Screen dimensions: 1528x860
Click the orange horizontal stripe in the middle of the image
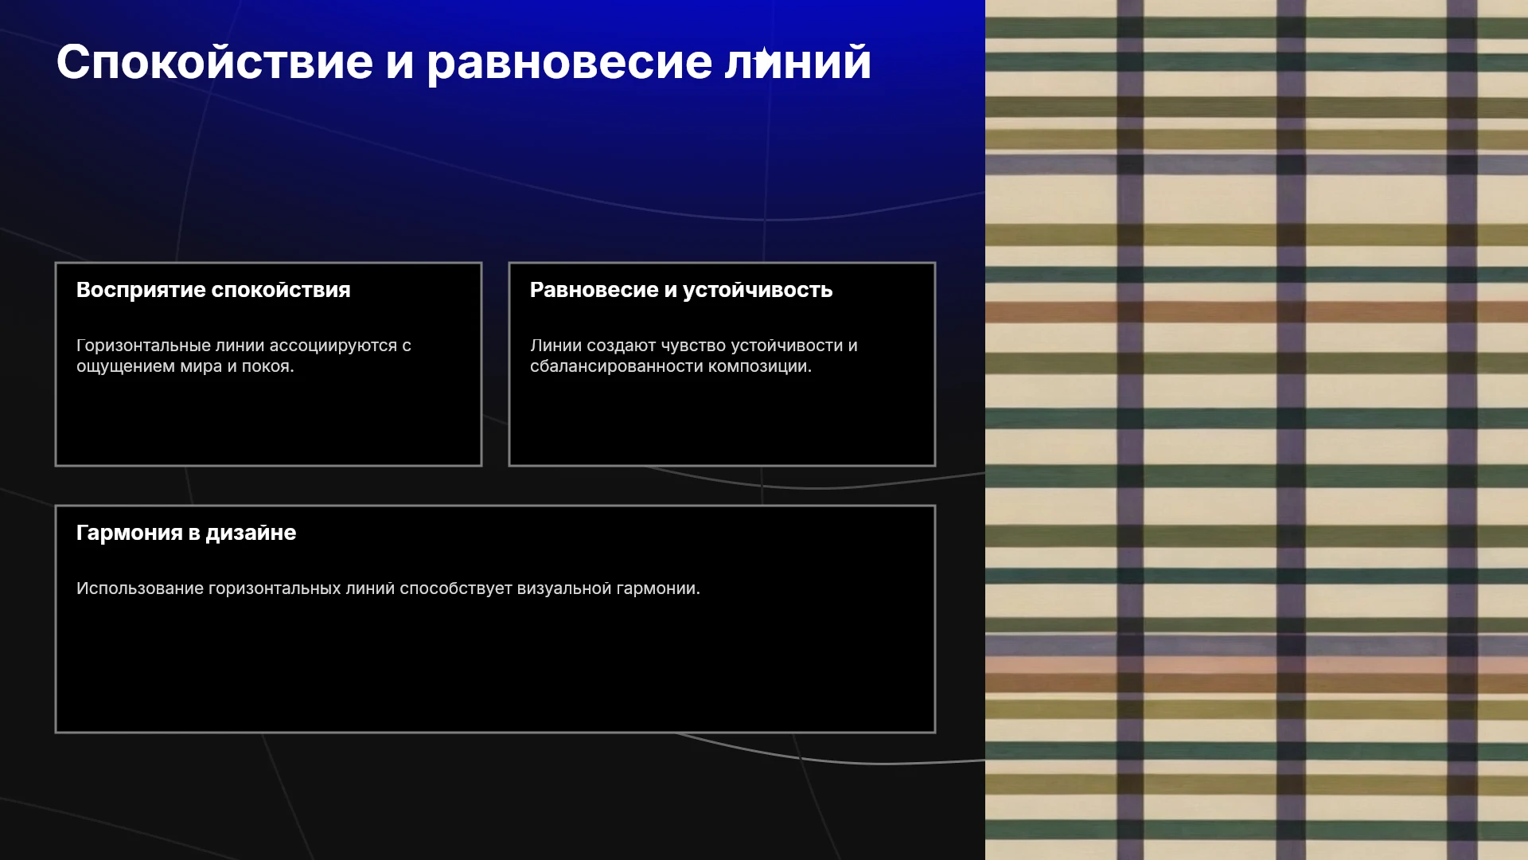click(1257, 311)
